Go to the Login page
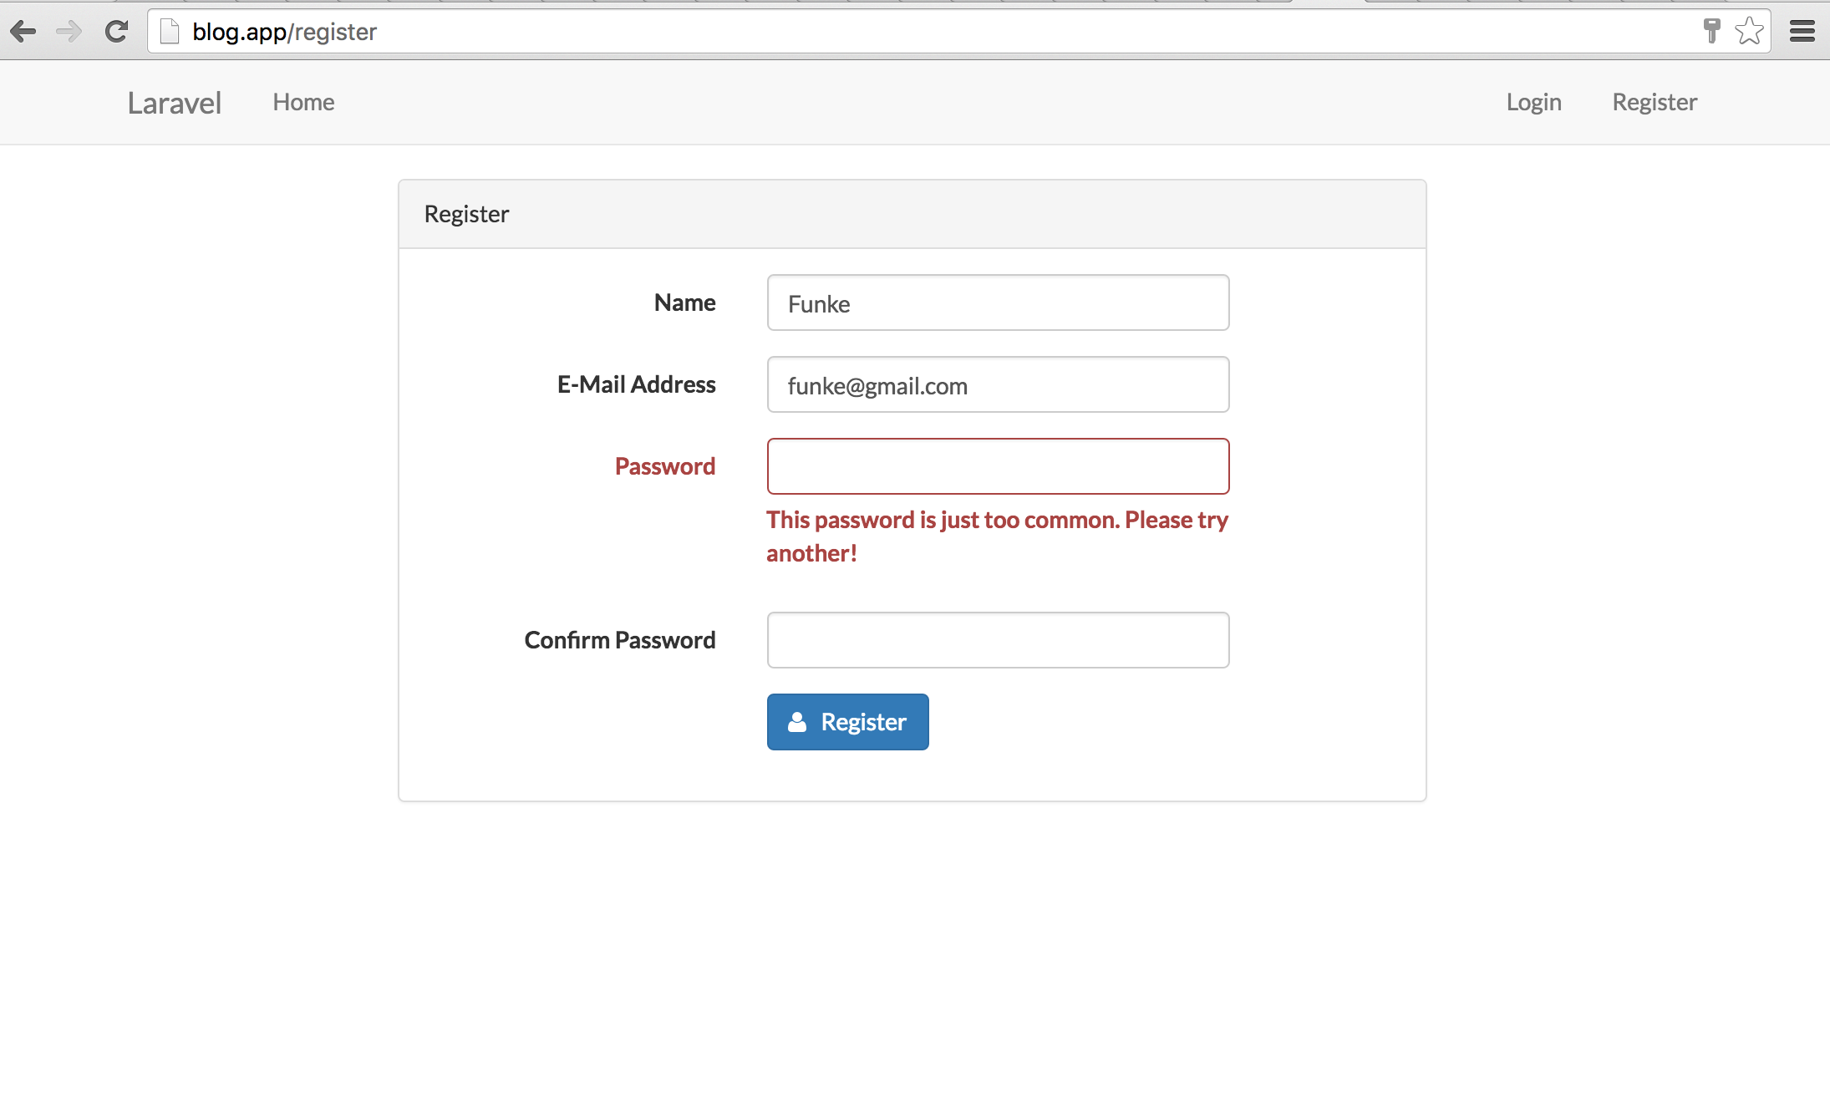Viewport: 1830px width, 1098px height. click(1533, 101)
